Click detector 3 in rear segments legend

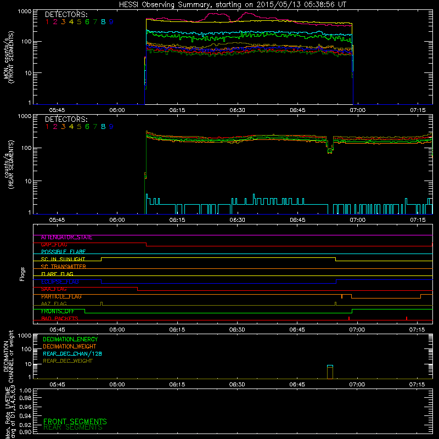(x=63, y=127)
